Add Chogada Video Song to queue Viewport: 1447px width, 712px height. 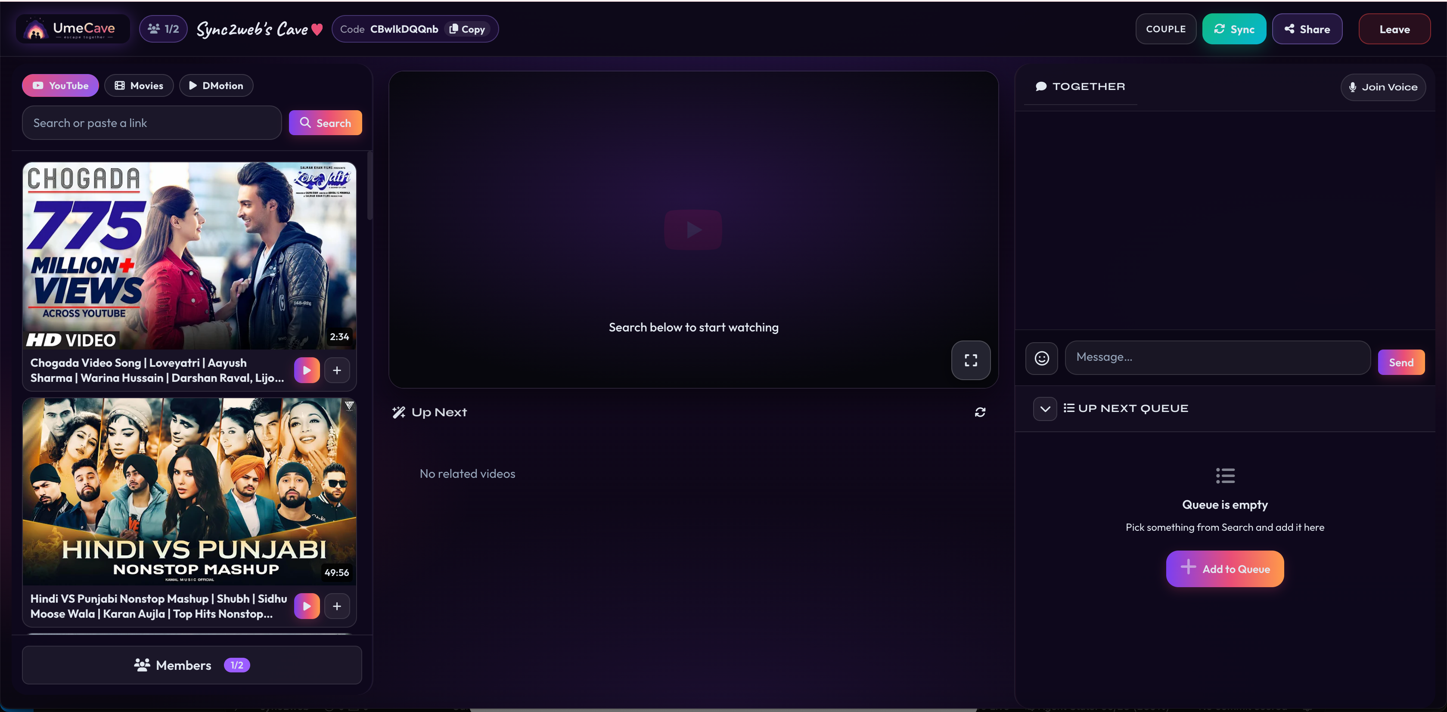pyautogui.click(x=337, y=370)
